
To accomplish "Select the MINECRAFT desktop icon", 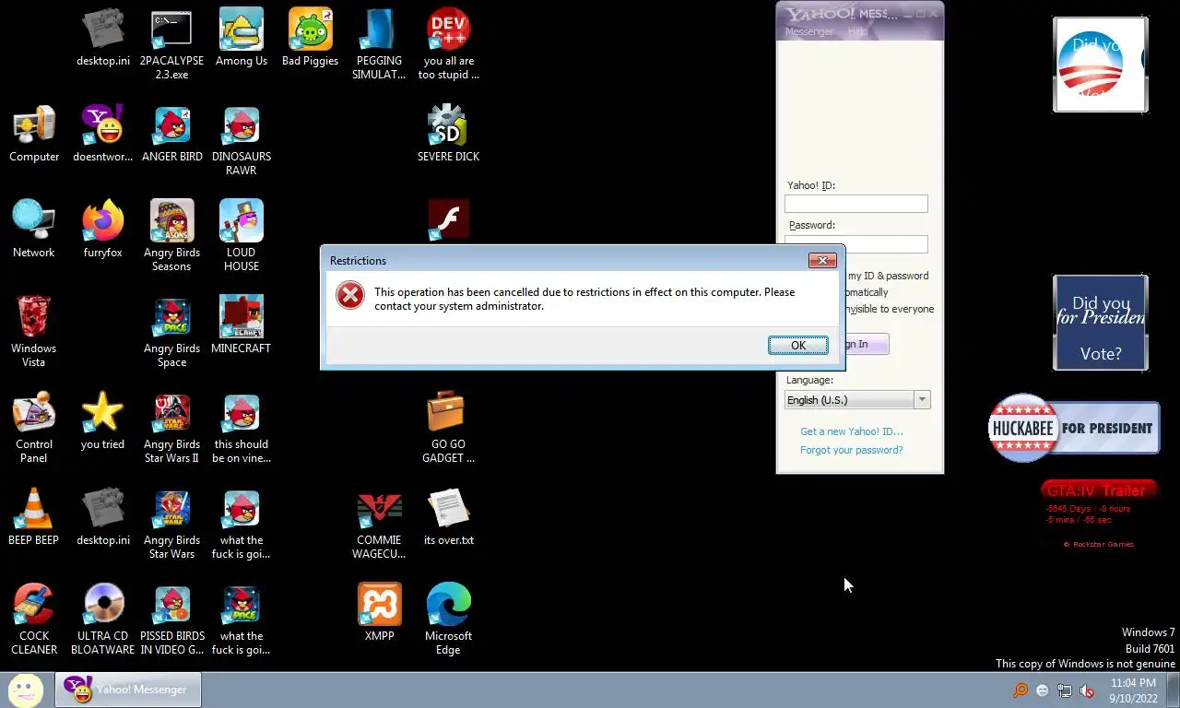I will click(241, 326).
